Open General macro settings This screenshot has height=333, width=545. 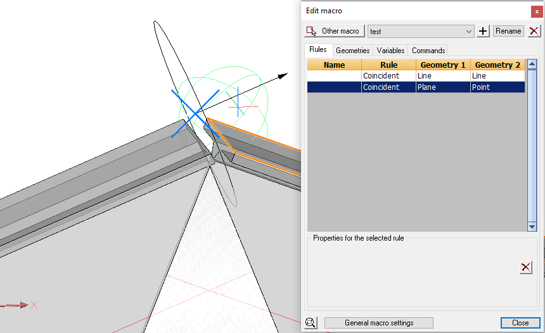coord(378,323)
